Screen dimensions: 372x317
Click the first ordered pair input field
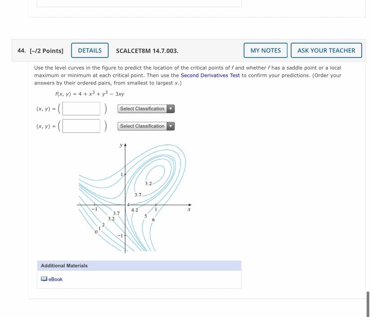pos(81,108)
